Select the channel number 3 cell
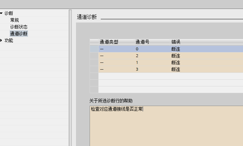The width and height of the screenshot is (243, 146). (x=137, y=69)
